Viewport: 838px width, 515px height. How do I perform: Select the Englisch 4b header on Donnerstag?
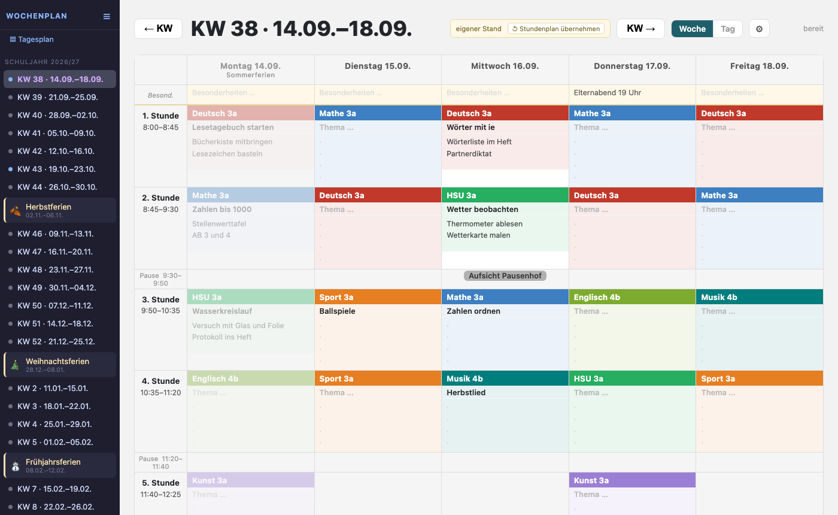632,297
